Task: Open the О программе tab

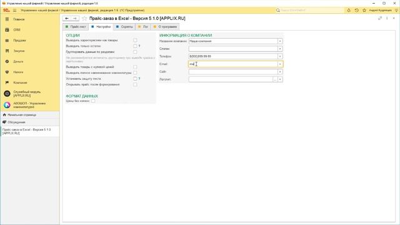Action: (165, 27)
